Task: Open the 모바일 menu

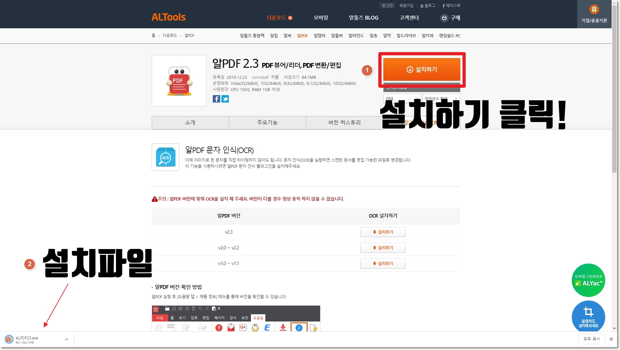Action: (321, 18)
